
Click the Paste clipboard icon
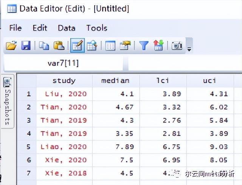pos(59,46)
